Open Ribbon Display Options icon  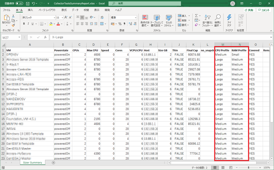coord(242,3)
